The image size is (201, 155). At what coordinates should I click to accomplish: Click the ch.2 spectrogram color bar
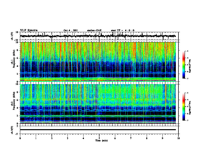point(184,107)
